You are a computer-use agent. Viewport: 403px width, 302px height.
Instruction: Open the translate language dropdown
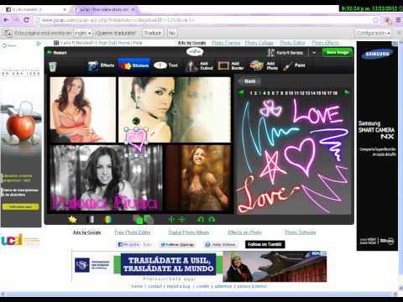point(82,33)
